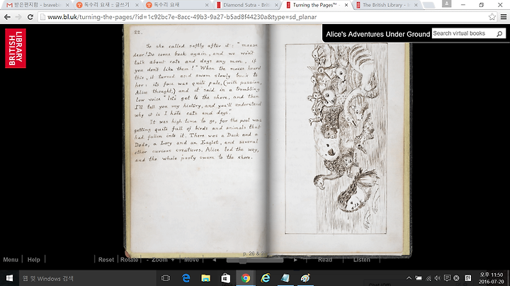Screen dimensions: 510x286
Task: Go to next page arrow
Action: pos(295,260)
